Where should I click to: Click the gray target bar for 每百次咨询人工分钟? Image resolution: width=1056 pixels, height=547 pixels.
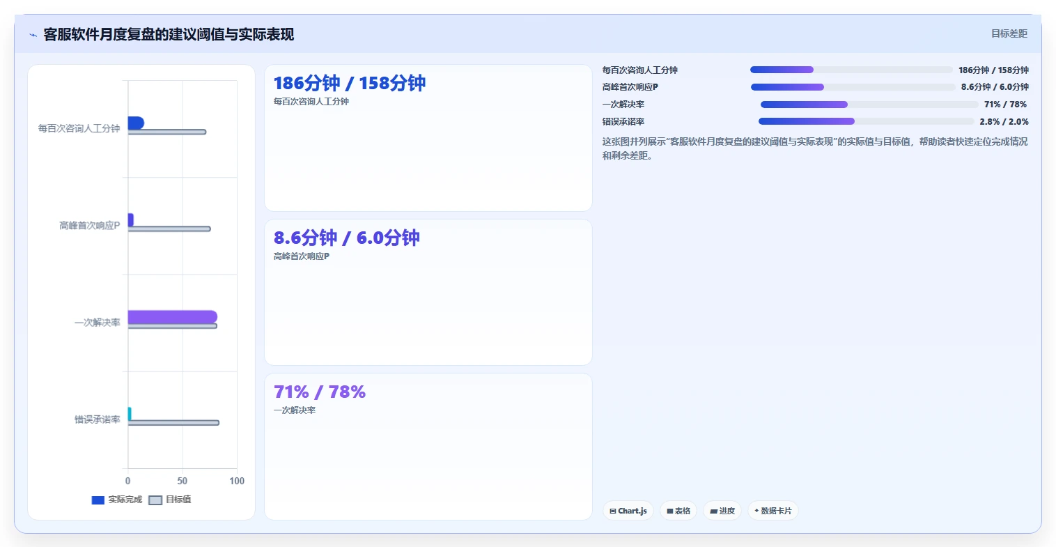click(x=167, y=132)
